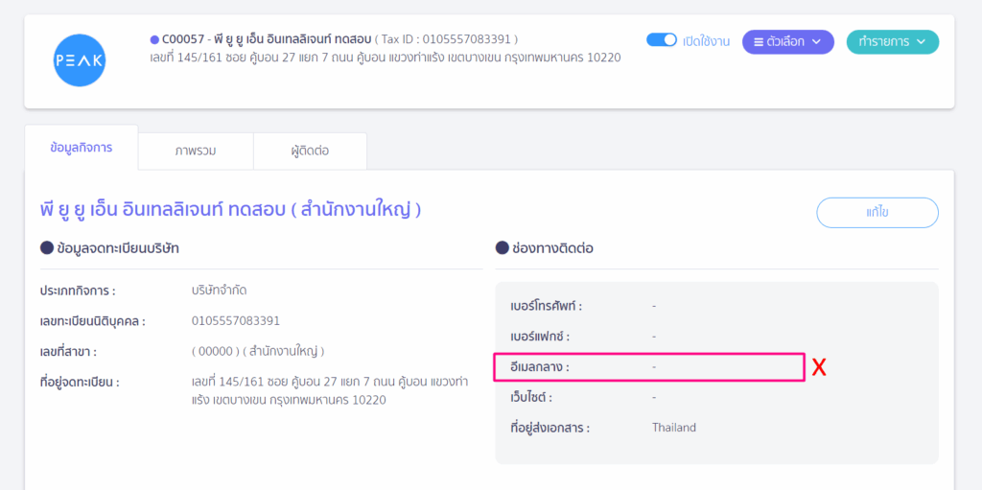This screenshot has width=982, height=490.
Task: Click the เลขทะเบียนนิติบุคคล number 0105557083391
Action: [x=236, y=320]
